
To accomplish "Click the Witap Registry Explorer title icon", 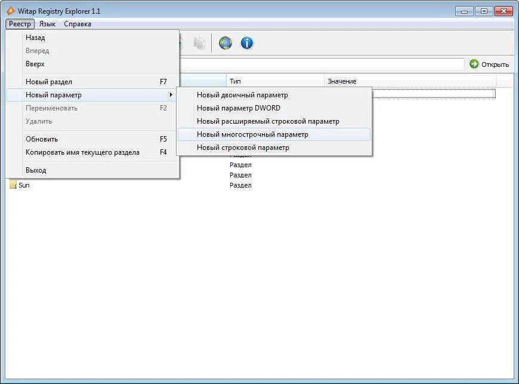I will point(11,11).
